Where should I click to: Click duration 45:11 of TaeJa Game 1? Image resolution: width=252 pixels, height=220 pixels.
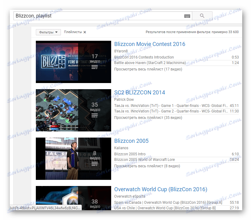(x=234, y=106)
